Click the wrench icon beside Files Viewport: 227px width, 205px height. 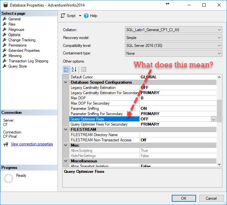coord(5,24)
